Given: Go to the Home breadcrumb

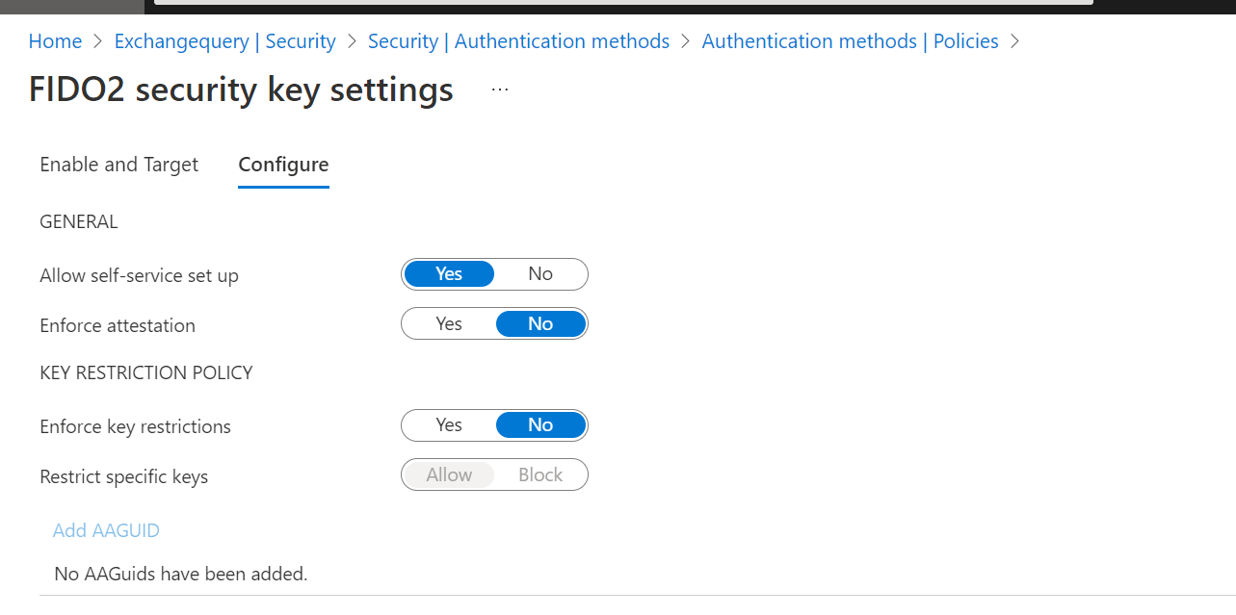Looking at the screenshot, I should [x=55, y=41].
